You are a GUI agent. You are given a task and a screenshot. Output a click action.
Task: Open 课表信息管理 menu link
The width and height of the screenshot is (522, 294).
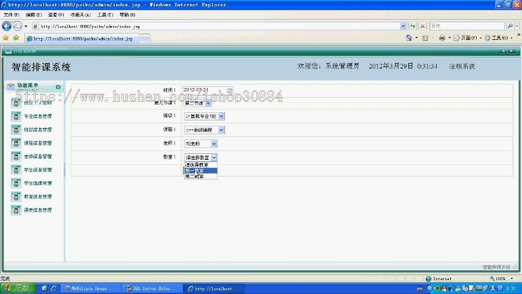pyautogui.click(x=38, y=210)
